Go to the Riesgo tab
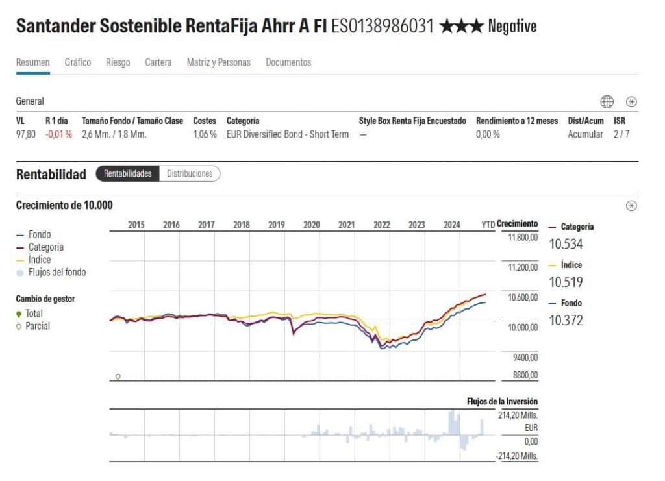This screenshot has width=665, height=481. click(x=118, y=62)
